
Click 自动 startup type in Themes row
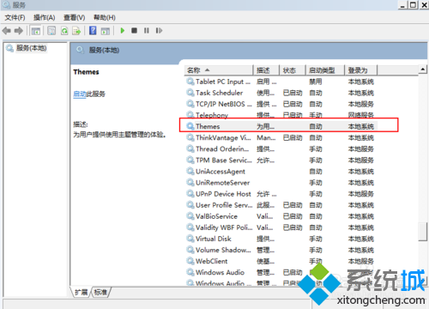click(316, 126)
